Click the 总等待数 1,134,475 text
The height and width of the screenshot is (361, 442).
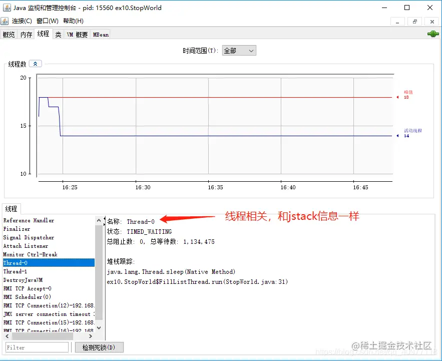[182, 241]
